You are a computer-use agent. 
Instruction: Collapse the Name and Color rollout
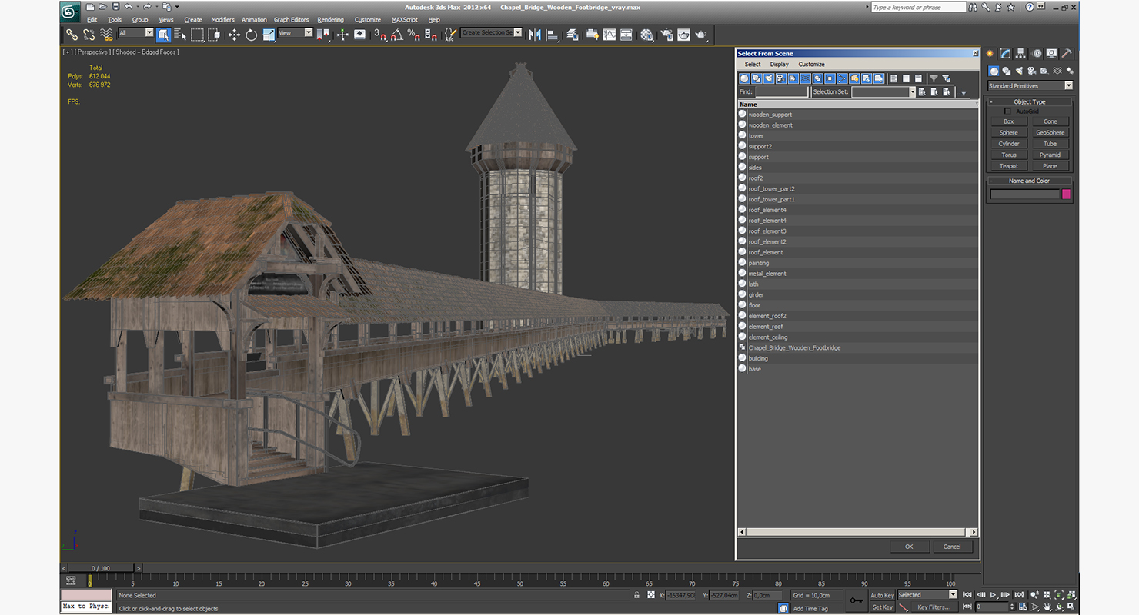pyautogui.click(x=1029, y=181)
